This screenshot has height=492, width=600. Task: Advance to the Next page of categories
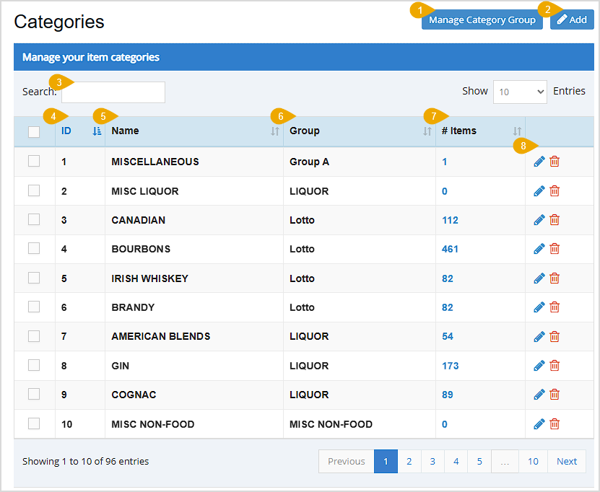[567, 461]
